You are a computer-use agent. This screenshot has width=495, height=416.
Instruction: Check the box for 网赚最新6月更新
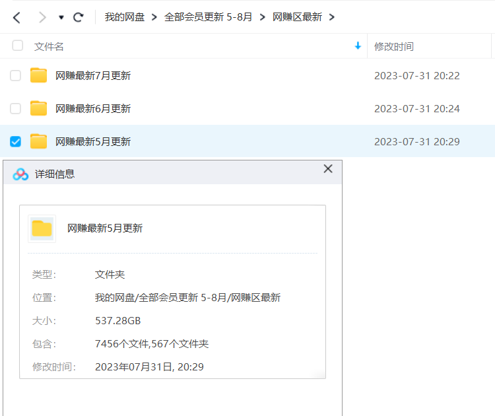pyautogui.click(x=15, y=108)
